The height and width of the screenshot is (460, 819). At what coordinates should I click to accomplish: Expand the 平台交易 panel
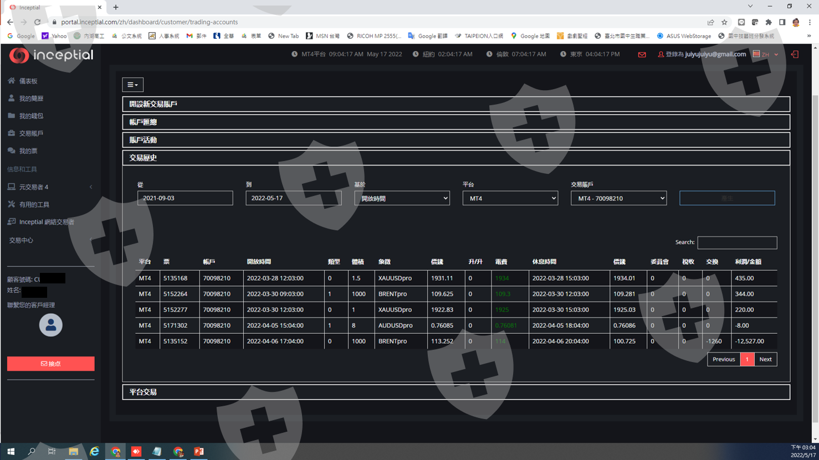[x=455, y=392]
